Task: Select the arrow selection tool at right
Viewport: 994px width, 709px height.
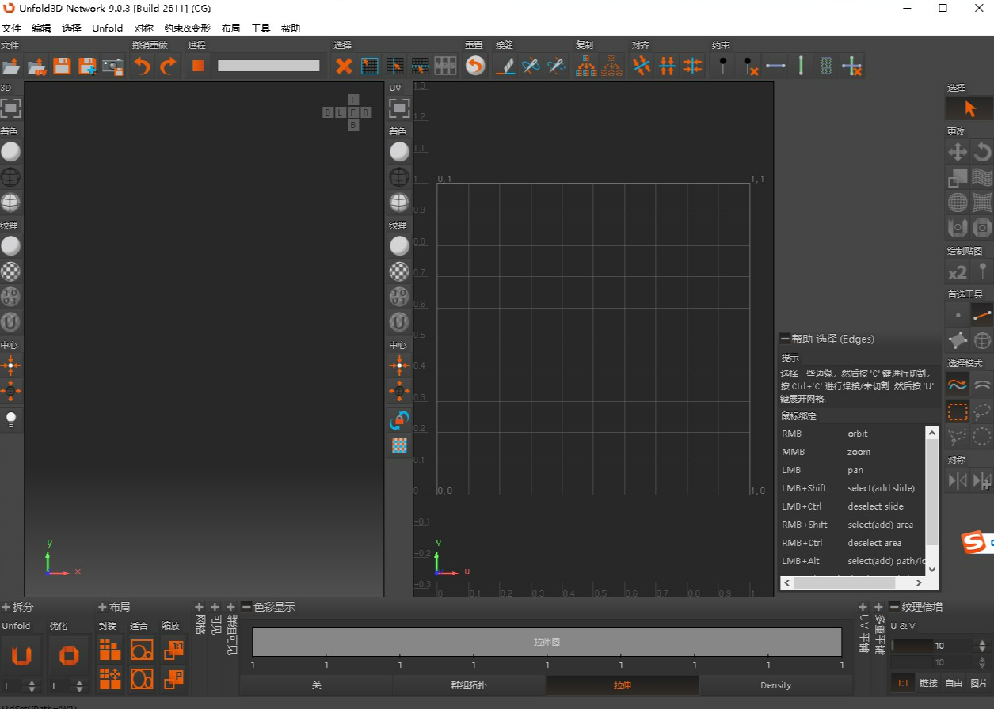Action: 969,108
